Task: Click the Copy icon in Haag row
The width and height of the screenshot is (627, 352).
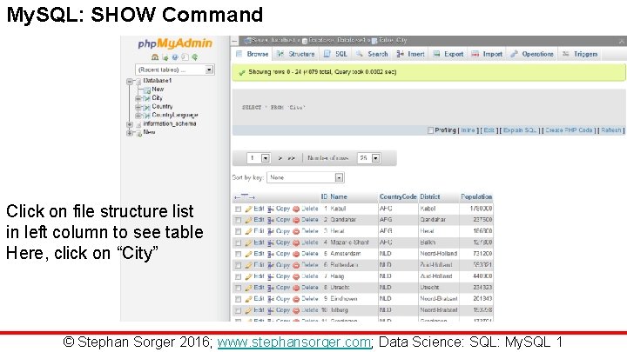Action: (271, 276)
